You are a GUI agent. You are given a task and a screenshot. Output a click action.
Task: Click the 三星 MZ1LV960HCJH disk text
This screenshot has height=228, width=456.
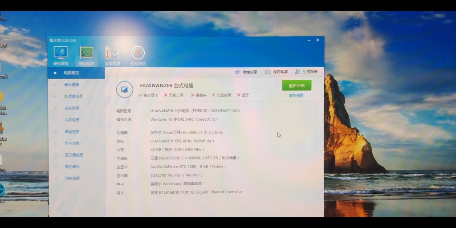click(x=195, y=158)
